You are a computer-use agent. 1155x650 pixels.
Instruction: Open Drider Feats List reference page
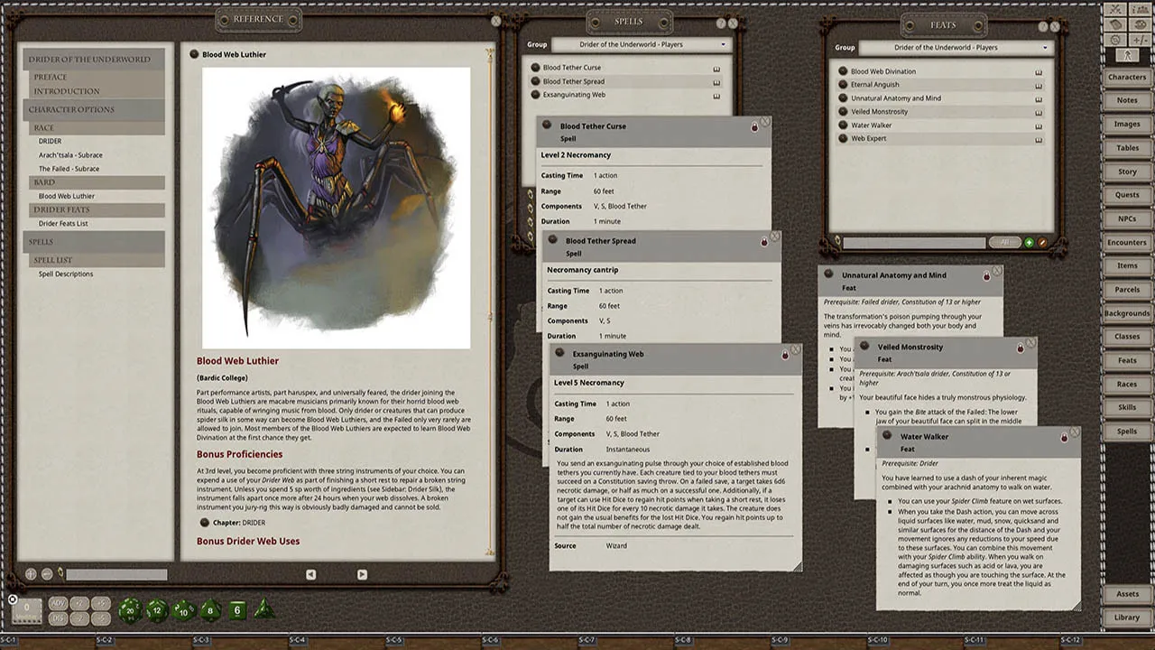coord(63,224)
